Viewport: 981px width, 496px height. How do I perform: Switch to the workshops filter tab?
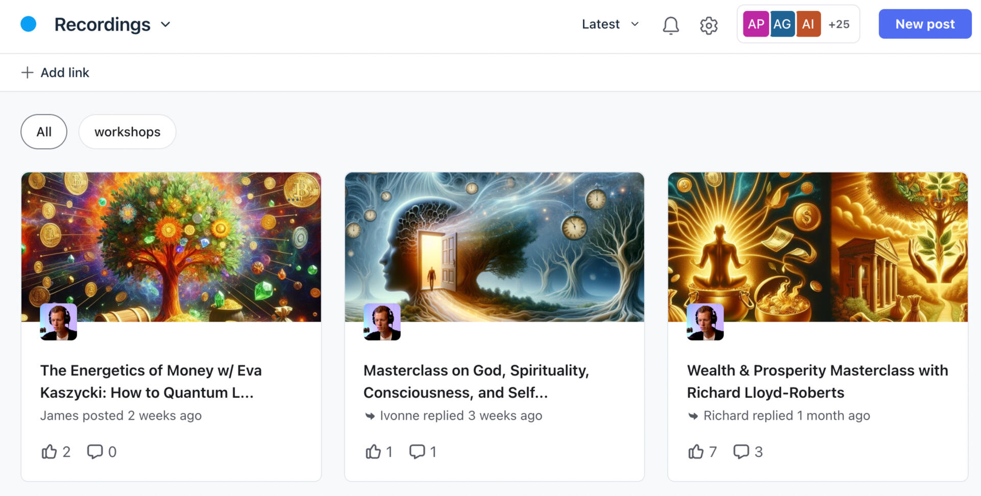coord(127,132)
